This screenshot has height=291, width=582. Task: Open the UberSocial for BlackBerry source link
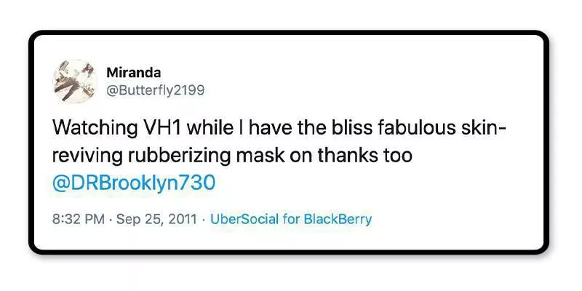click(290, 220)
